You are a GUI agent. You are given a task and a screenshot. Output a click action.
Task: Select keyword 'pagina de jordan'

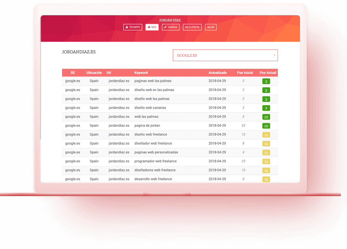coord(147,126)
